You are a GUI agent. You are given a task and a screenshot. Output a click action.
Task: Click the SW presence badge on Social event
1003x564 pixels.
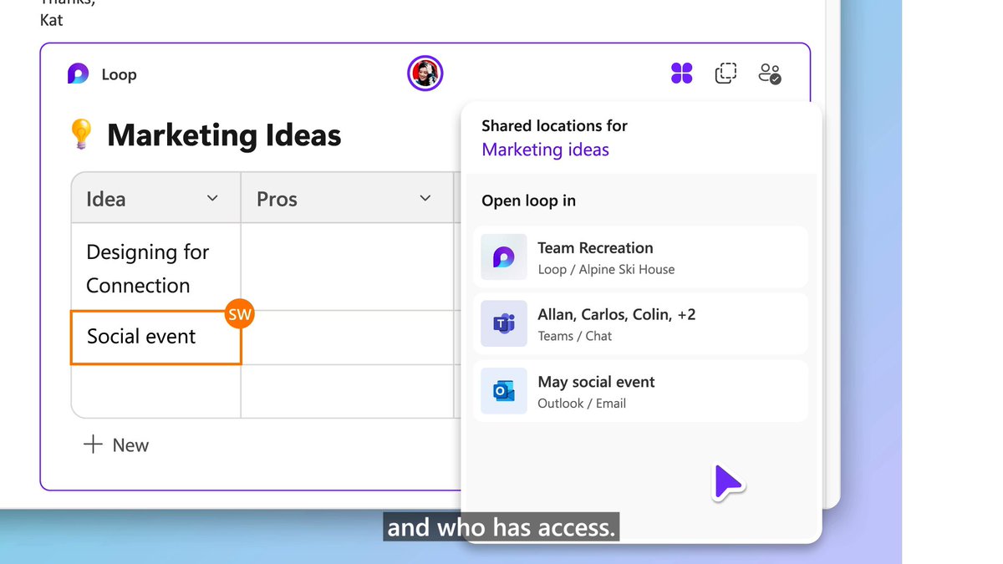[x=240, y=315]
